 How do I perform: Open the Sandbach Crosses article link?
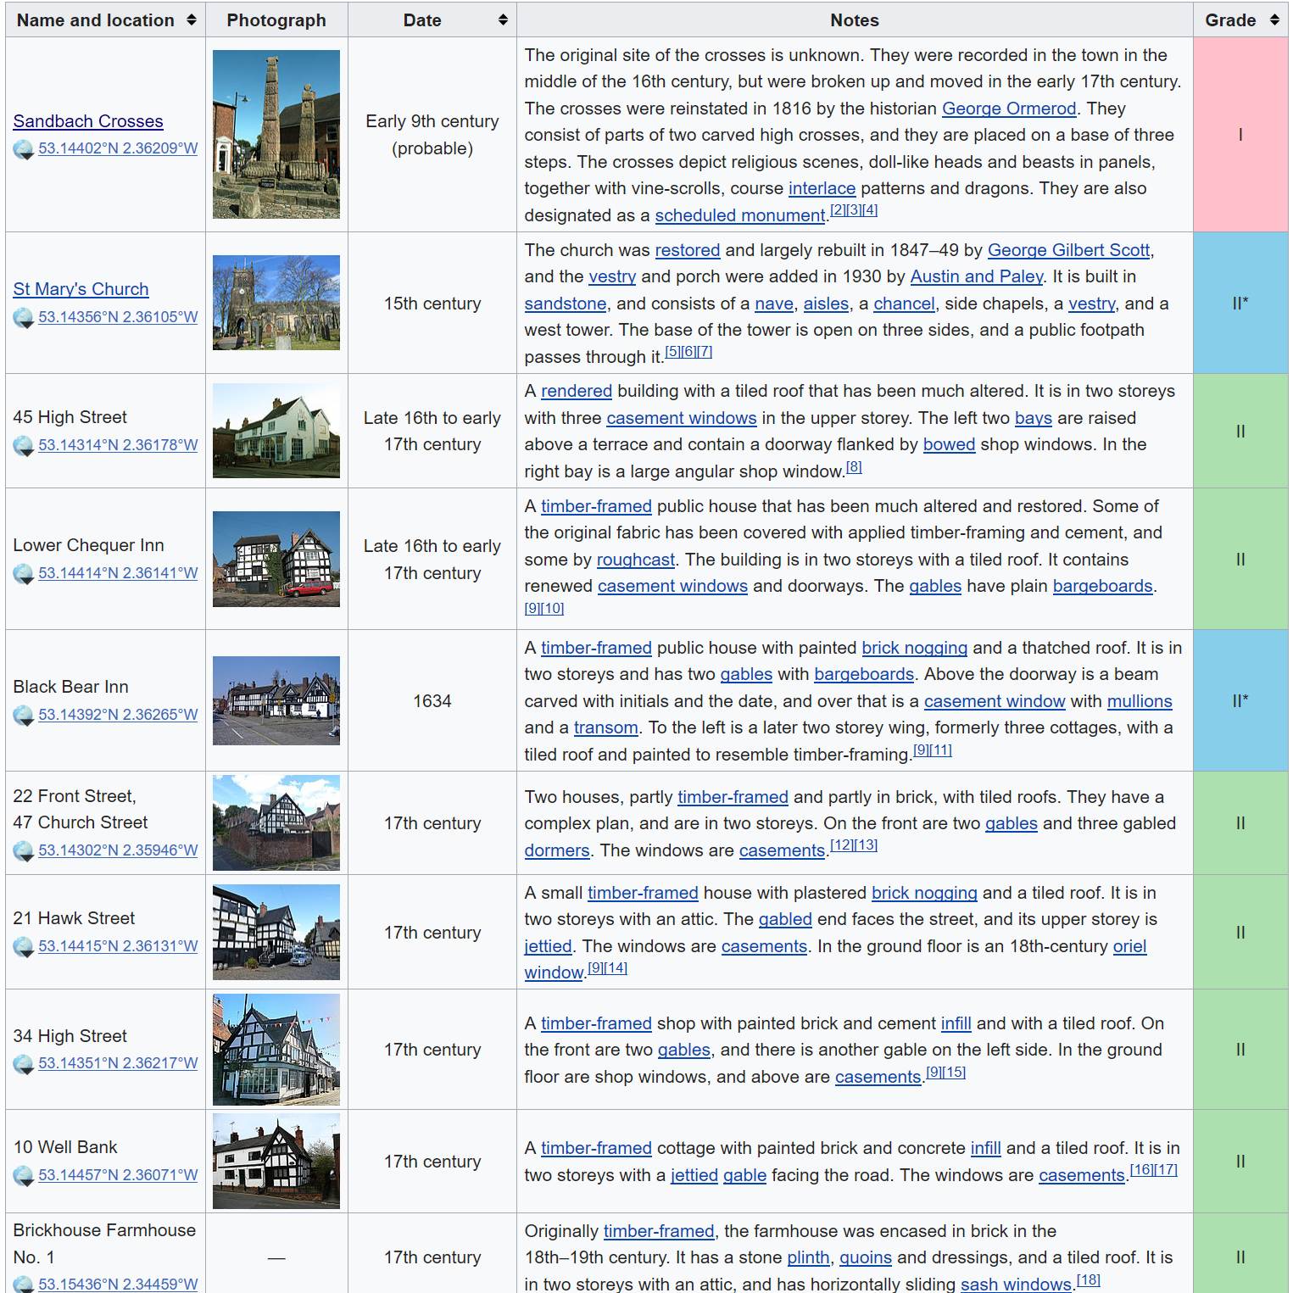point(88,121)
